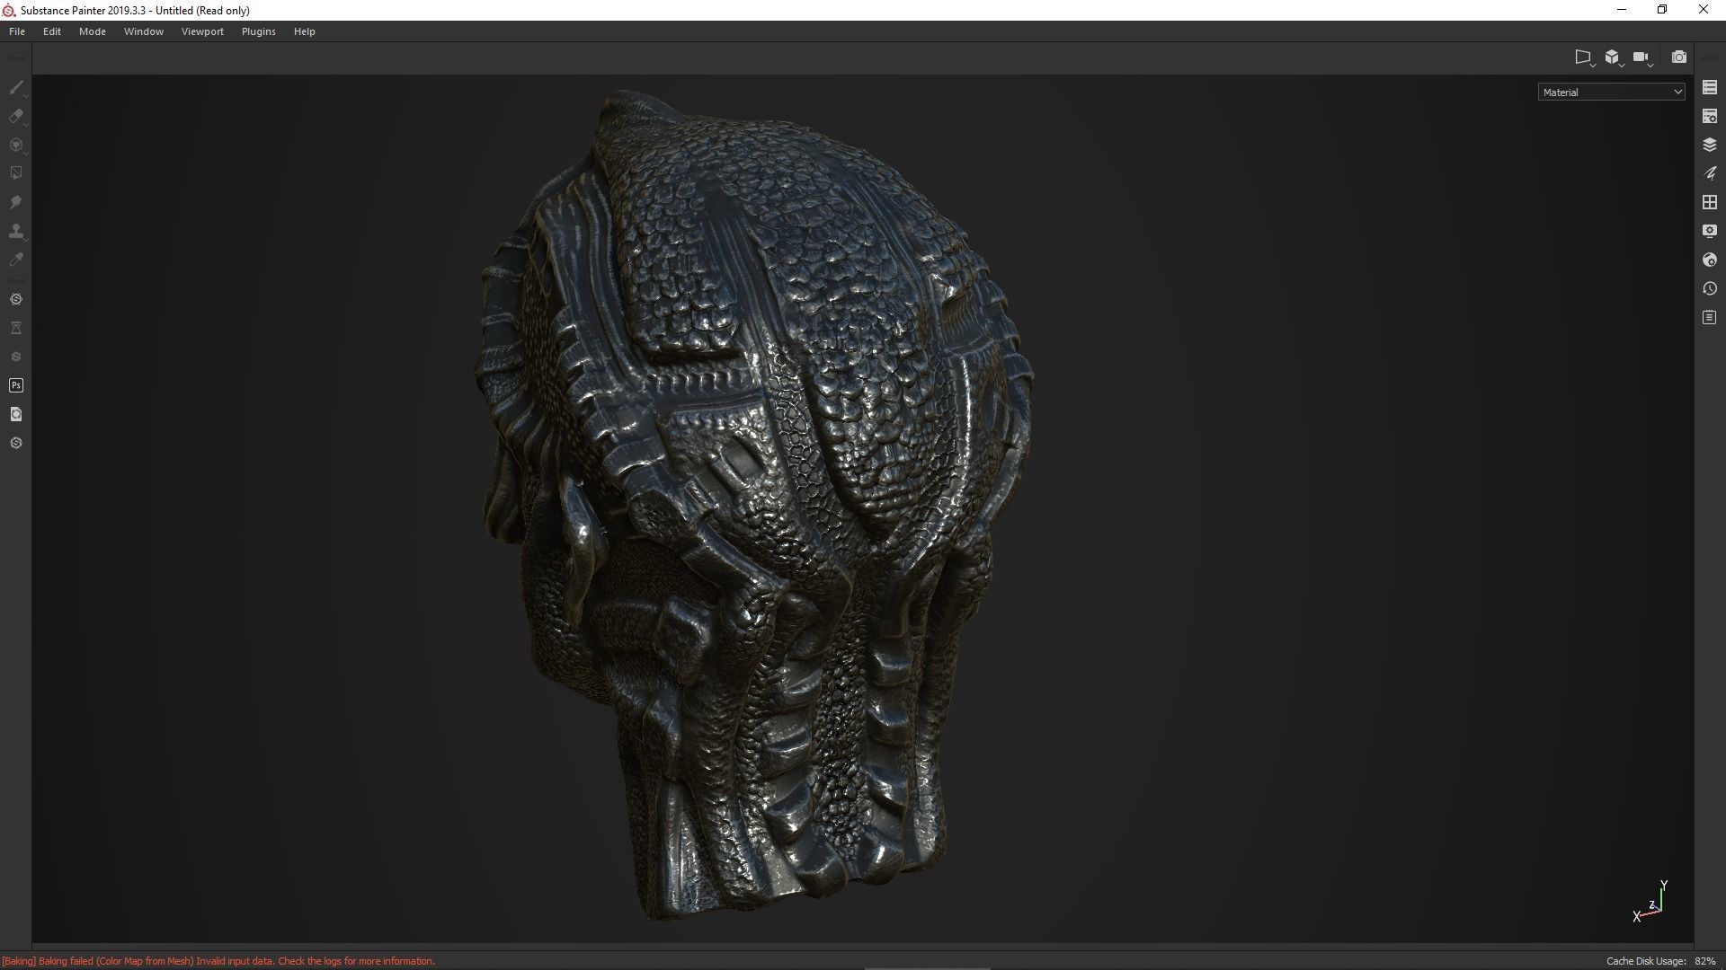Click the bottom Substance logo icon
The image size is (1726, 970).
tap(16, 443)
